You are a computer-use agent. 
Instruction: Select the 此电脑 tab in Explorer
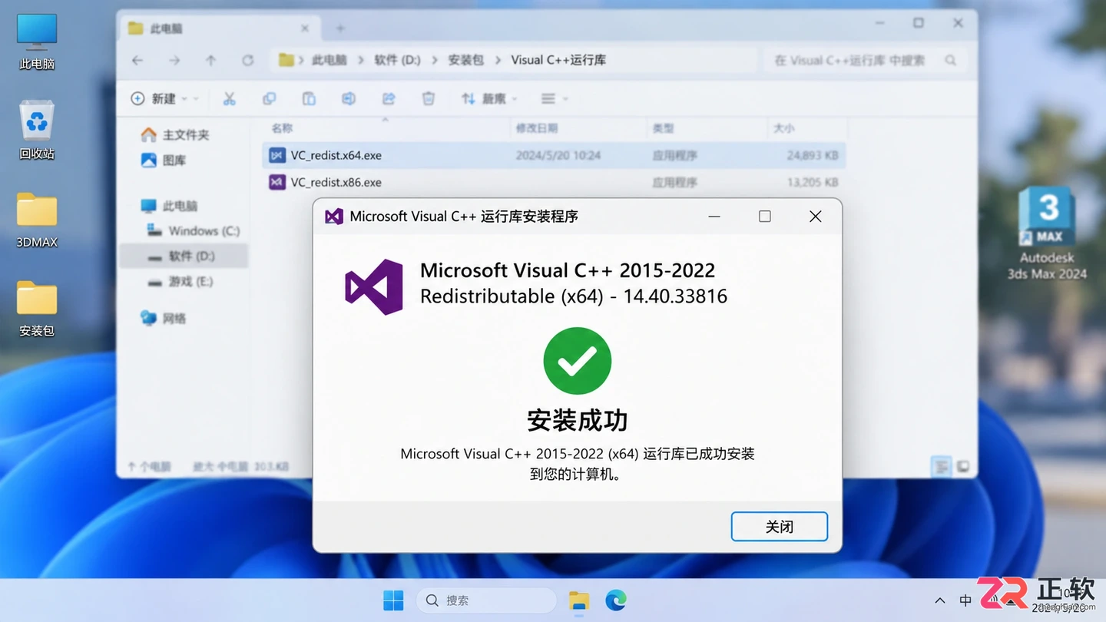(219, 28)
